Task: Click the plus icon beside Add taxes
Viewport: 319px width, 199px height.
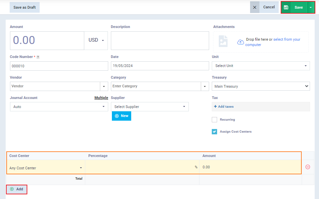Action: click(x=215, y=107)
